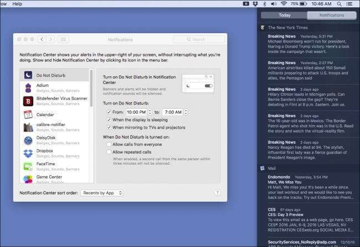Click the Game Center icon

coord(28,179)
